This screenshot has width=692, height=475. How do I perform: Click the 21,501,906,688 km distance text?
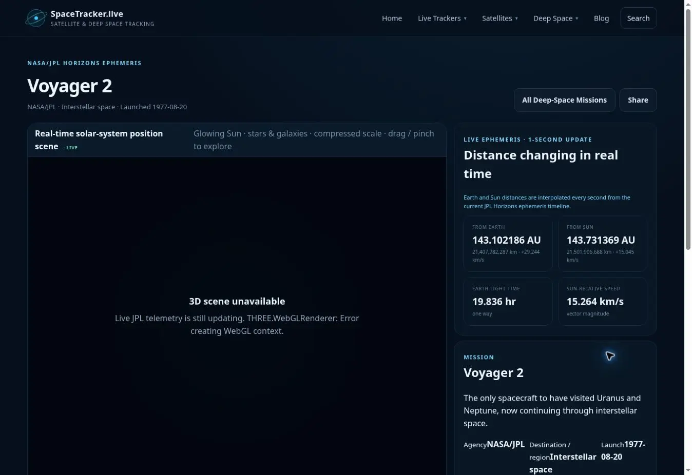pos(589,252)
